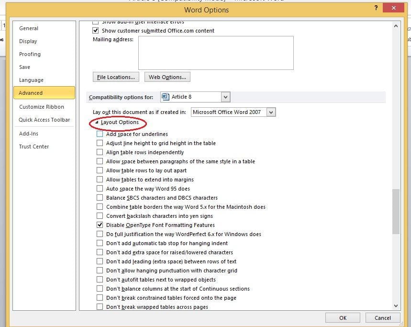411x327 pixels.
Task: Uncheck Disable OpenType Font Formatting Features
Action: tap(100, 225)
